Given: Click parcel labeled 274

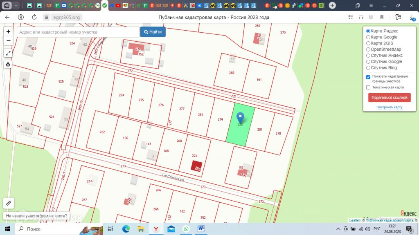Looking at the screenshot, I should coord(122,95).
